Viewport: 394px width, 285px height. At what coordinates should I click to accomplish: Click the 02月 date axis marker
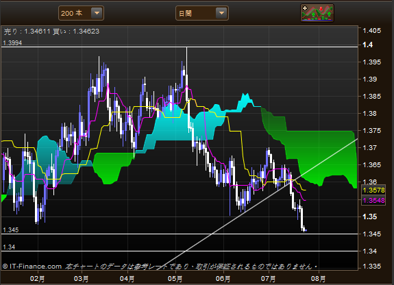(x=37, y=279)
